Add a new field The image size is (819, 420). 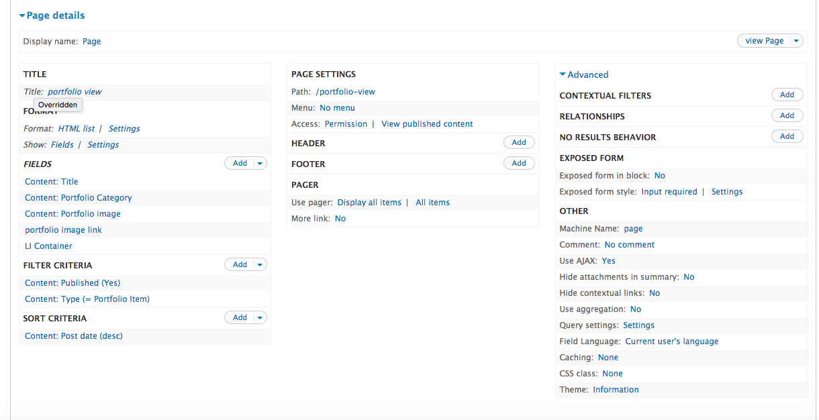[x=240, y=163]
